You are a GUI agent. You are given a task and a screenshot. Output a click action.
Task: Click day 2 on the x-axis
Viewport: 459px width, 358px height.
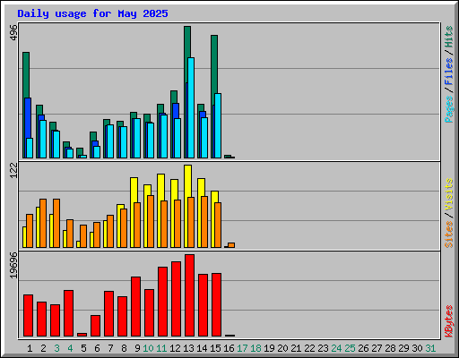[x=43, y=348]
